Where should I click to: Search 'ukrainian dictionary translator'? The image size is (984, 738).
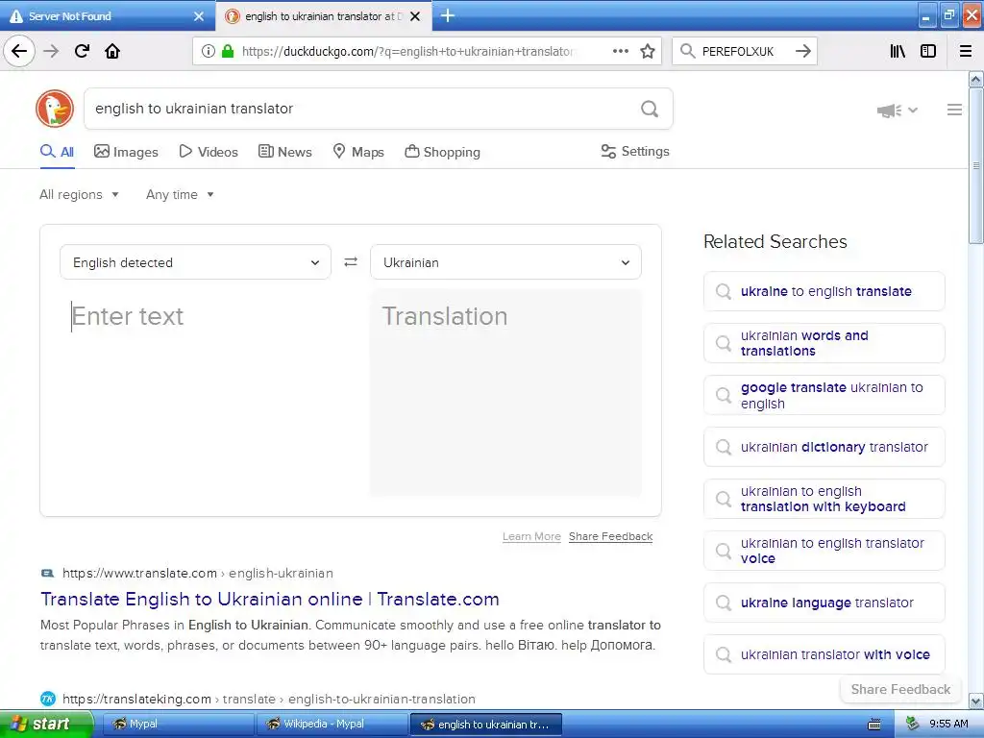(824, 447)
